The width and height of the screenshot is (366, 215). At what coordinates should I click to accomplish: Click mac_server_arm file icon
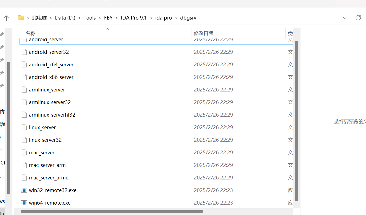tap(24, 165)
